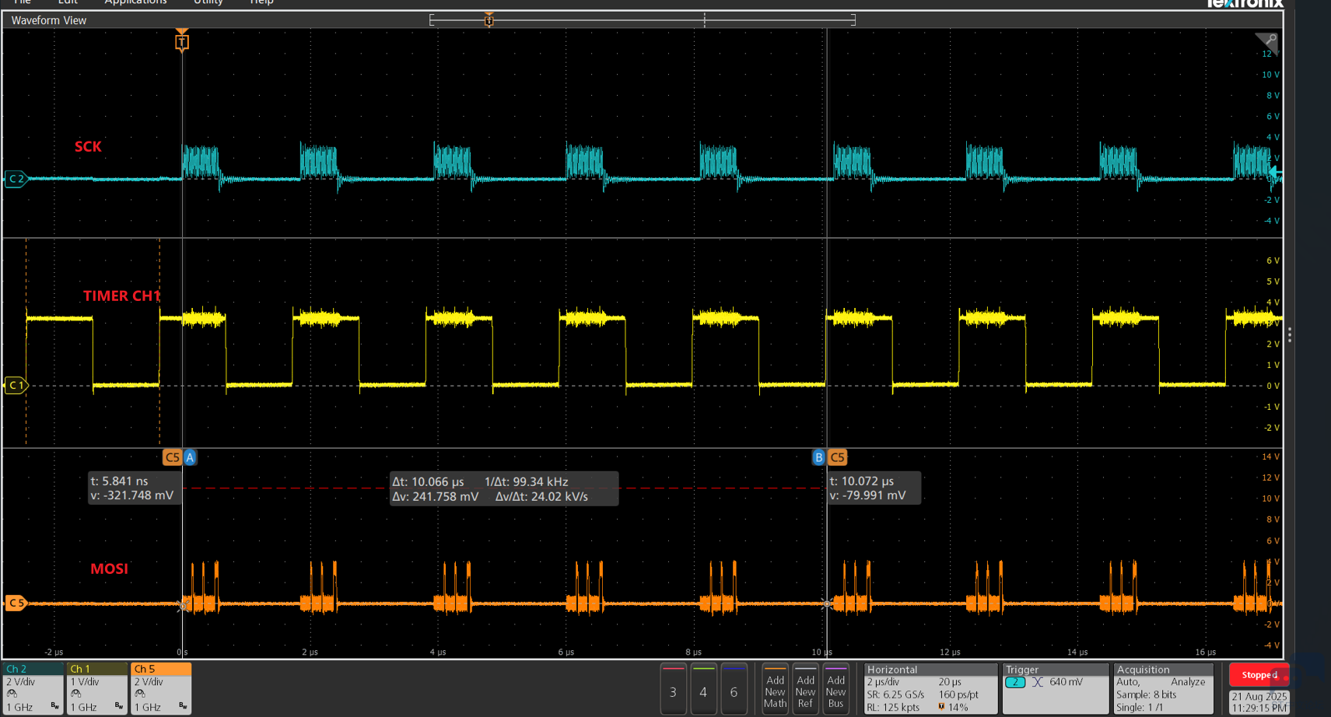Image resolution: width=1331 pixels, height=717 pixels.
Task: Click the Add New Bus button
Action: [x=835, y=689]
